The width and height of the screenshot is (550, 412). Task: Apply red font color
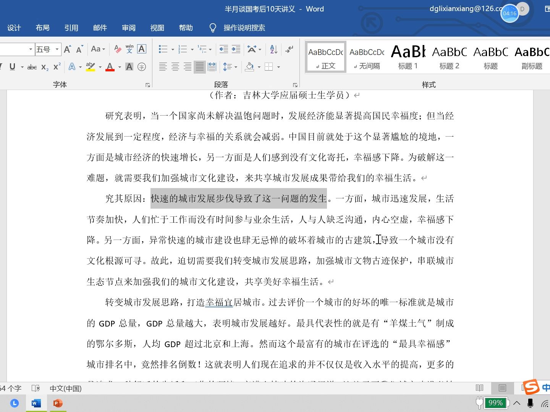(x=110, y=67)
